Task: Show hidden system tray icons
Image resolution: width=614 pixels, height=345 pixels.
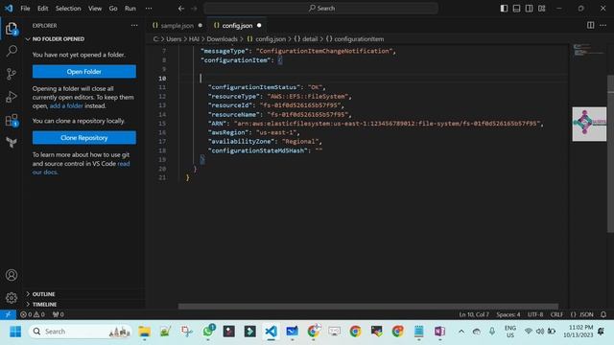Action: pyautogui.click(x=461, y=332)
